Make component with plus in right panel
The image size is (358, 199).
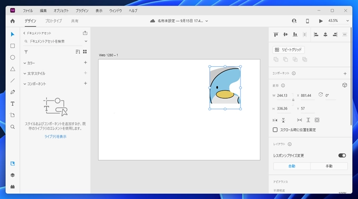[345, 74]
